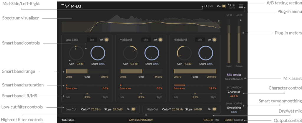Click the M-EQ logo icon

[65, 6]
